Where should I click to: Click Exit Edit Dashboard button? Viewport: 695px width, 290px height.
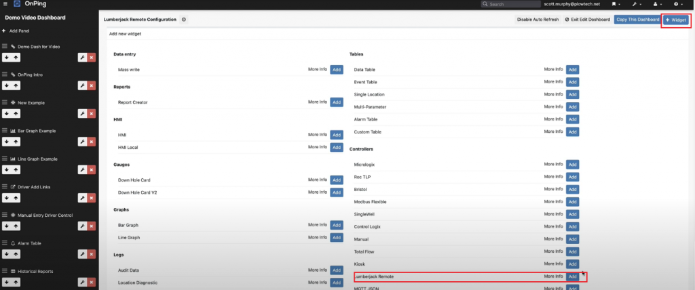pyautogui.click(x=587, y=20)
